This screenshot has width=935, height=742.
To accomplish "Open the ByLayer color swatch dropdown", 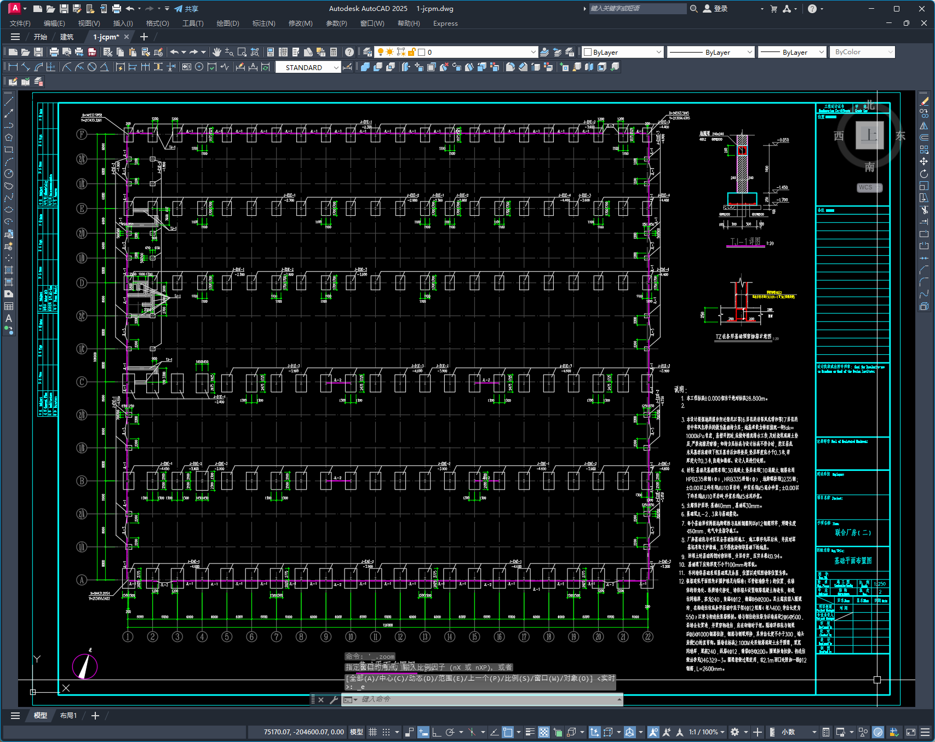I will click(623, 52).
